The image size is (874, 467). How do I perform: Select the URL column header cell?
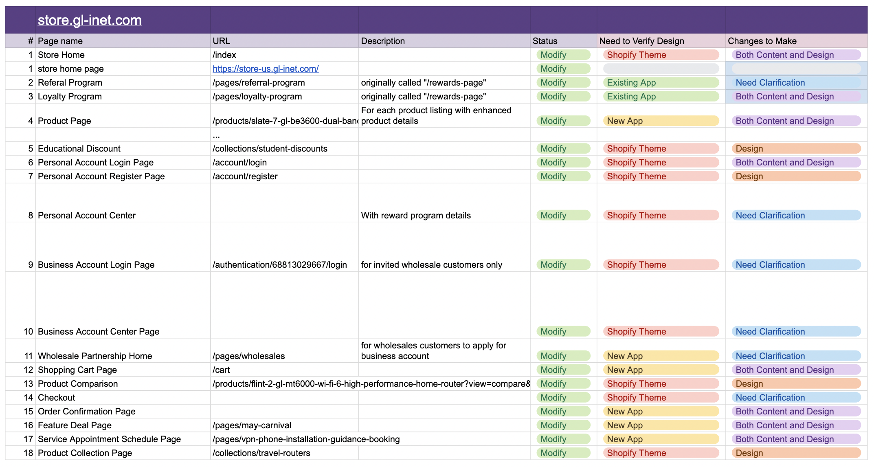pos(284,41)
